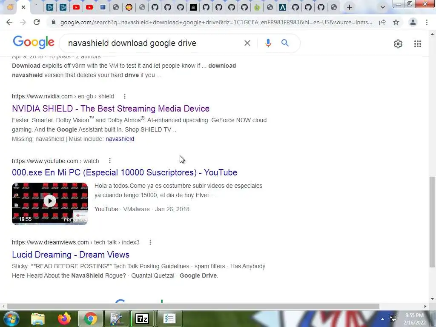Open more options for nvidia.com result
This screenshot has height=327, width=436.
click(x=125, y=96)
